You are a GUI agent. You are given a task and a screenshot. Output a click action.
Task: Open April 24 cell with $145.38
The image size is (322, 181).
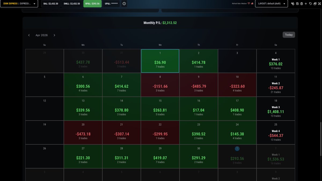[x=237, y=132]
